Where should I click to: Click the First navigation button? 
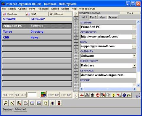(x=8, y=95)
